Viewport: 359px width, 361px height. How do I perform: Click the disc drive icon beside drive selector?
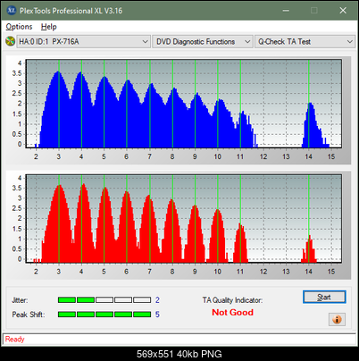pos(10,41)
